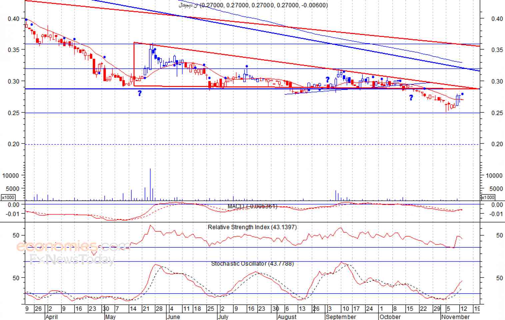Click the 0.40 price on the left axis
The image size is (505, 320).
pyautogui.click(x=14, y=19)
